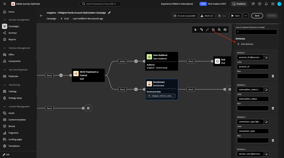This screenshot has height=158, width=284.
Task: Delete Attribute 2 with trash icon
Action: tap(273, 108)
